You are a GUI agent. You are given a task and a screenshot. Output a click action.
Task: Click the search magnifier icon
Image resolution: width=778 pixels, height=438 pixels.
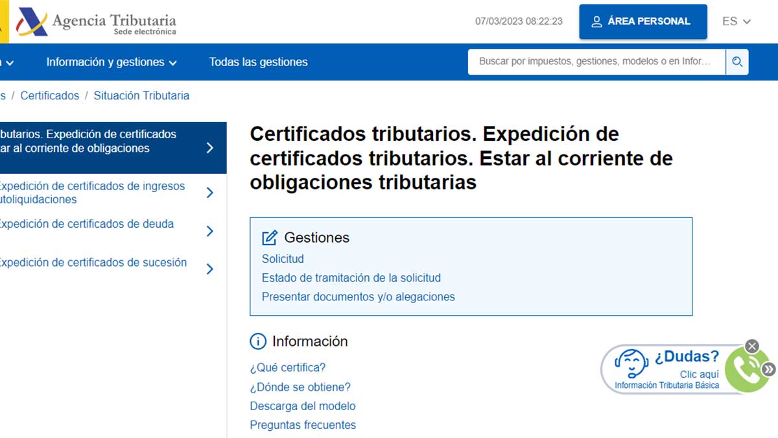click(737, 62)
